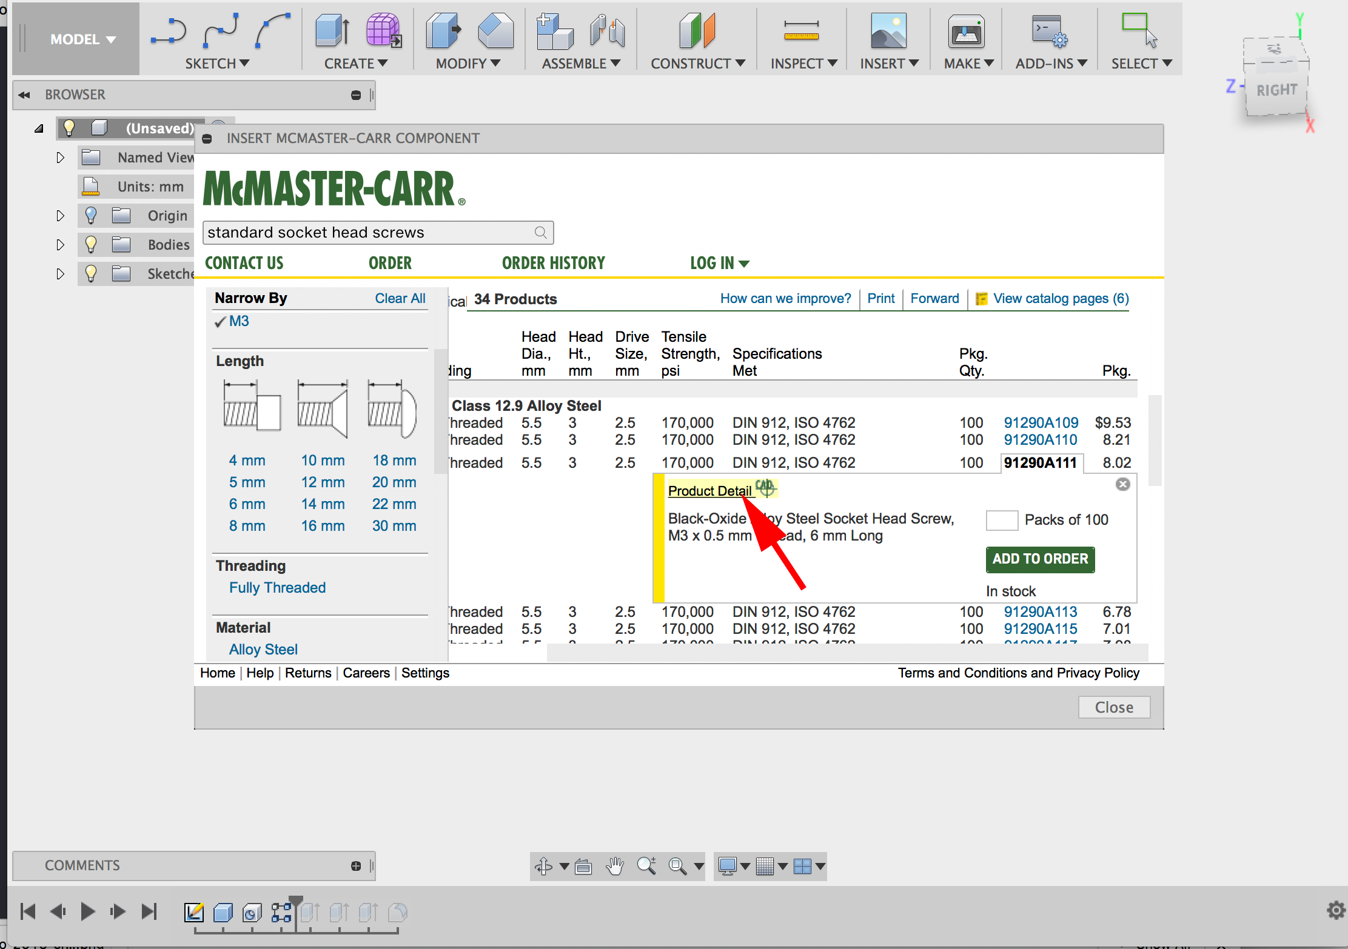
Task: Click the sketch feature icon in timeline
Action: tap(194, 912)
